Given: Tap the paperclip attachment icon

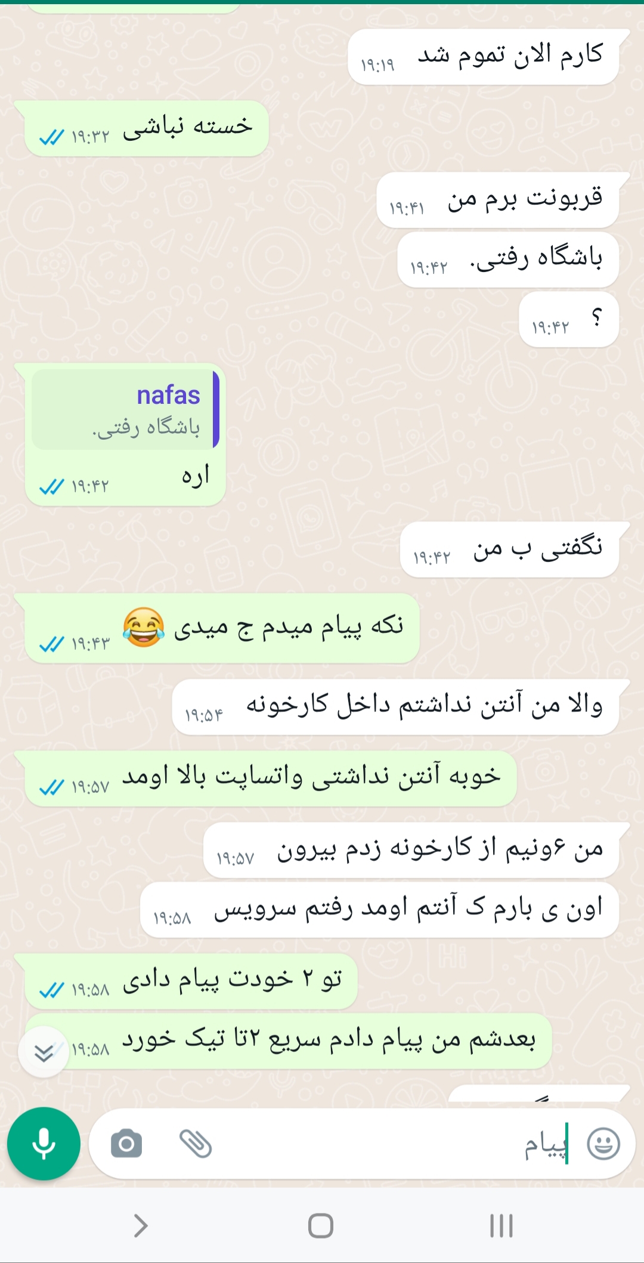Looking at the screenshot, I should 196,1144.
